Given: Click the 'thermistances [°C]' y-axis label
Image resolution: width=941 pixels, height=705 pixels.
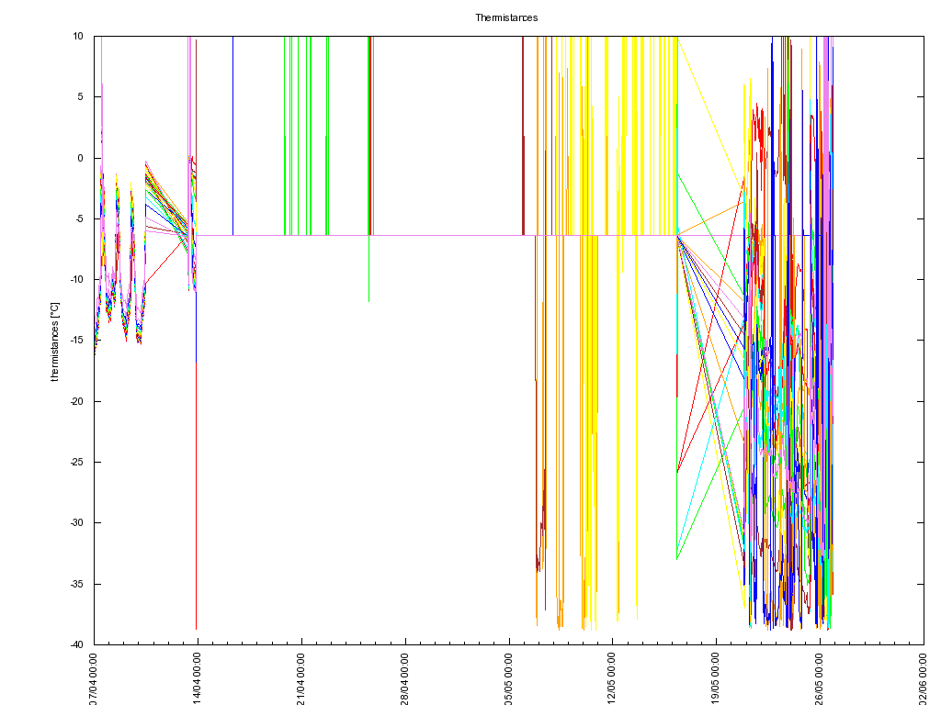Looking at the screenshot, I should 55,341.
